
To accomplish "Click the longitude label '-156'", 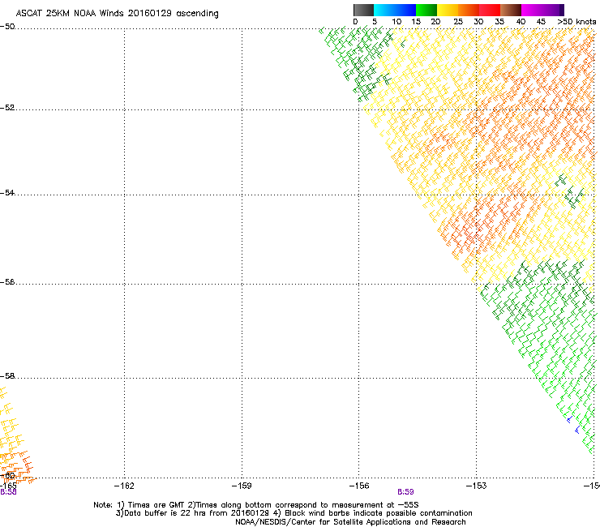I will (x=359, y=486).
